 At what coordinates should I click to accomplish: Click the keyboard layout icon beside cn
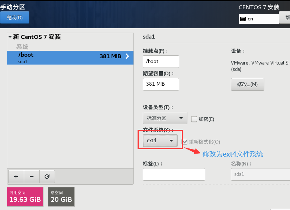243,19
